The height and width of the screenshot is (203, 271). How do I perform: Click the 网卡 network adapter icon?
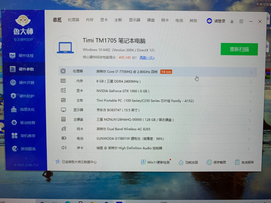click(64, 129)
